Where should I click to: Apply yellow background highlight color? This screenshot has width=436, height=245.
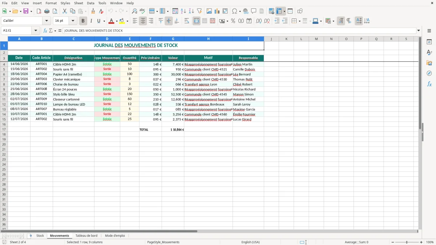tap(122, 21)
